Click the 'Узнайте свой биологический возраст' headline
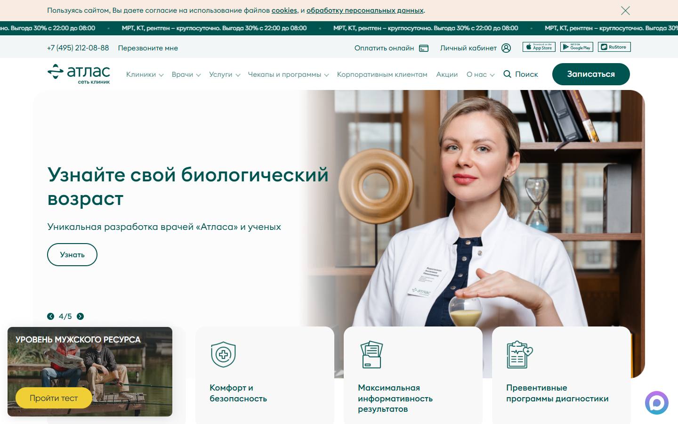Viewport: 678px width, 424px height. 188,186
